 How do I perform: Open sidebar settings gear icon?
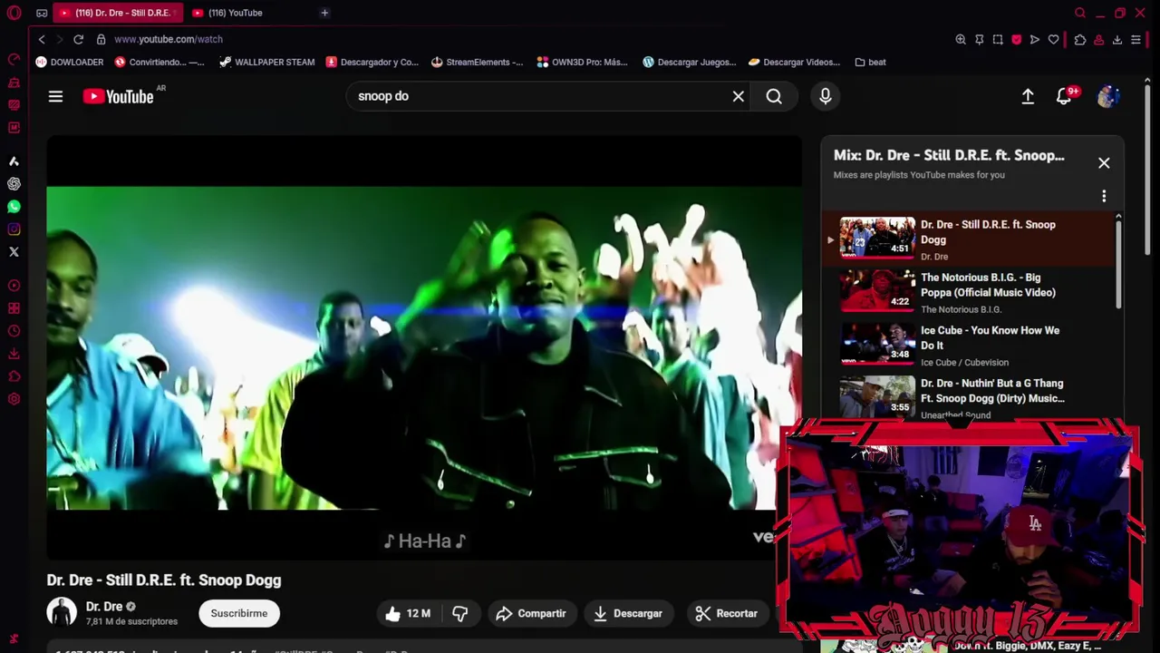tap(14, 399)
